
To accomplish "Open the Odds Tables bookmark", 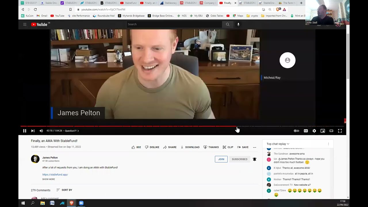I will point(214,16).
